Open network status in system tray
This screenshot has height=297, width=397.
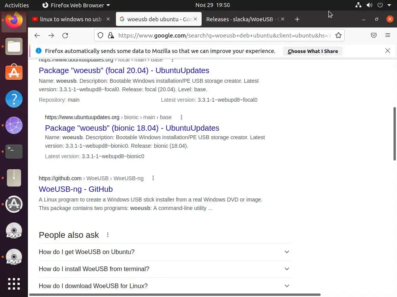click(x=358, y=5)
